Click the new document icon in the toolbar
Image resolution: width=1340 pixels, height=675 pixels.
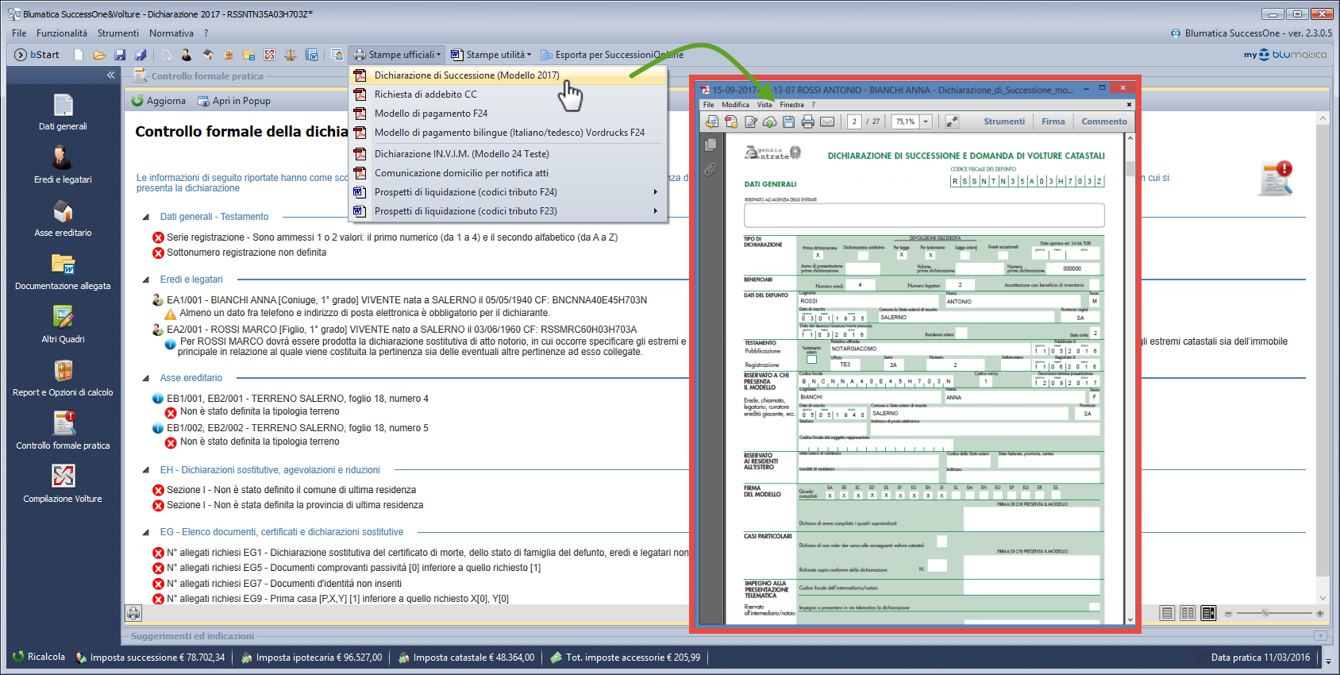[79, 55]
